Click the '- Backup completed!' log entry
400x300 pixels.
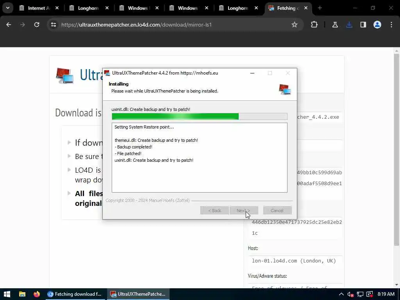click(134, 147)
